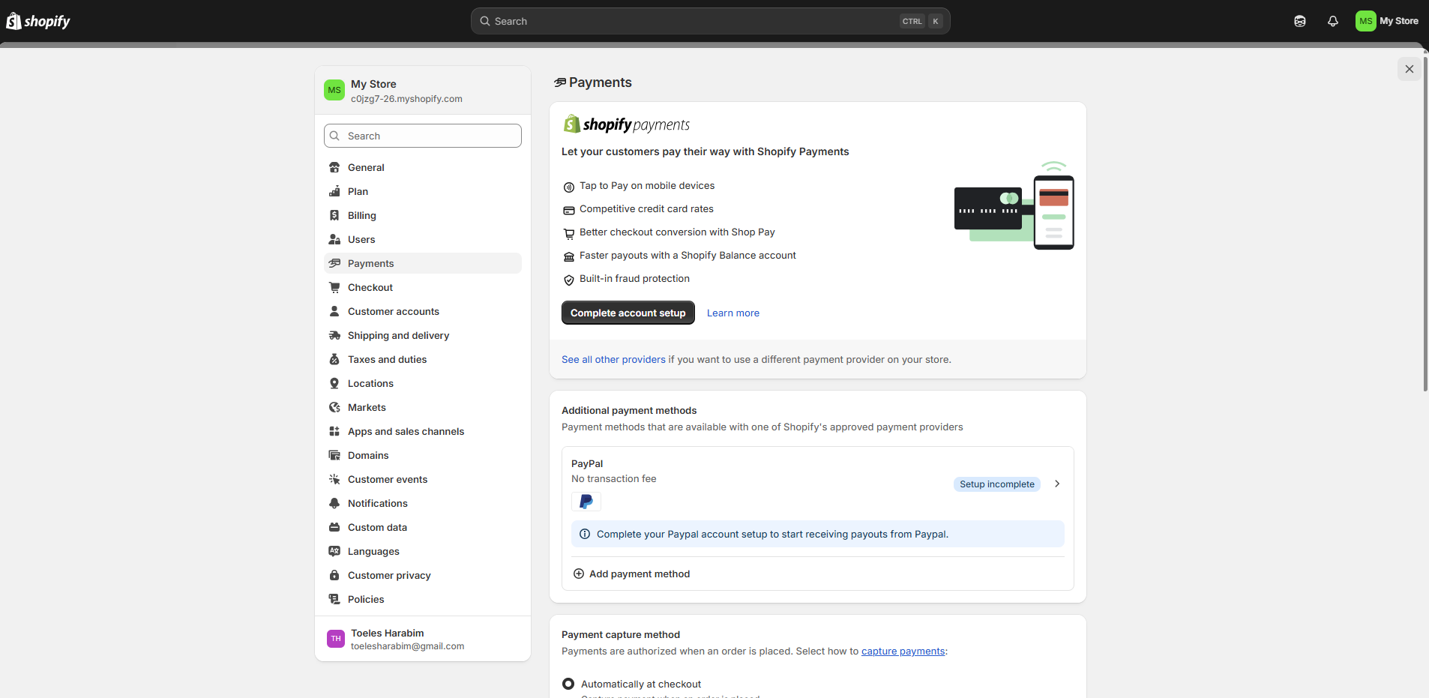
Task: Click the Customer events icon
Action: click(x=334, y=479)
